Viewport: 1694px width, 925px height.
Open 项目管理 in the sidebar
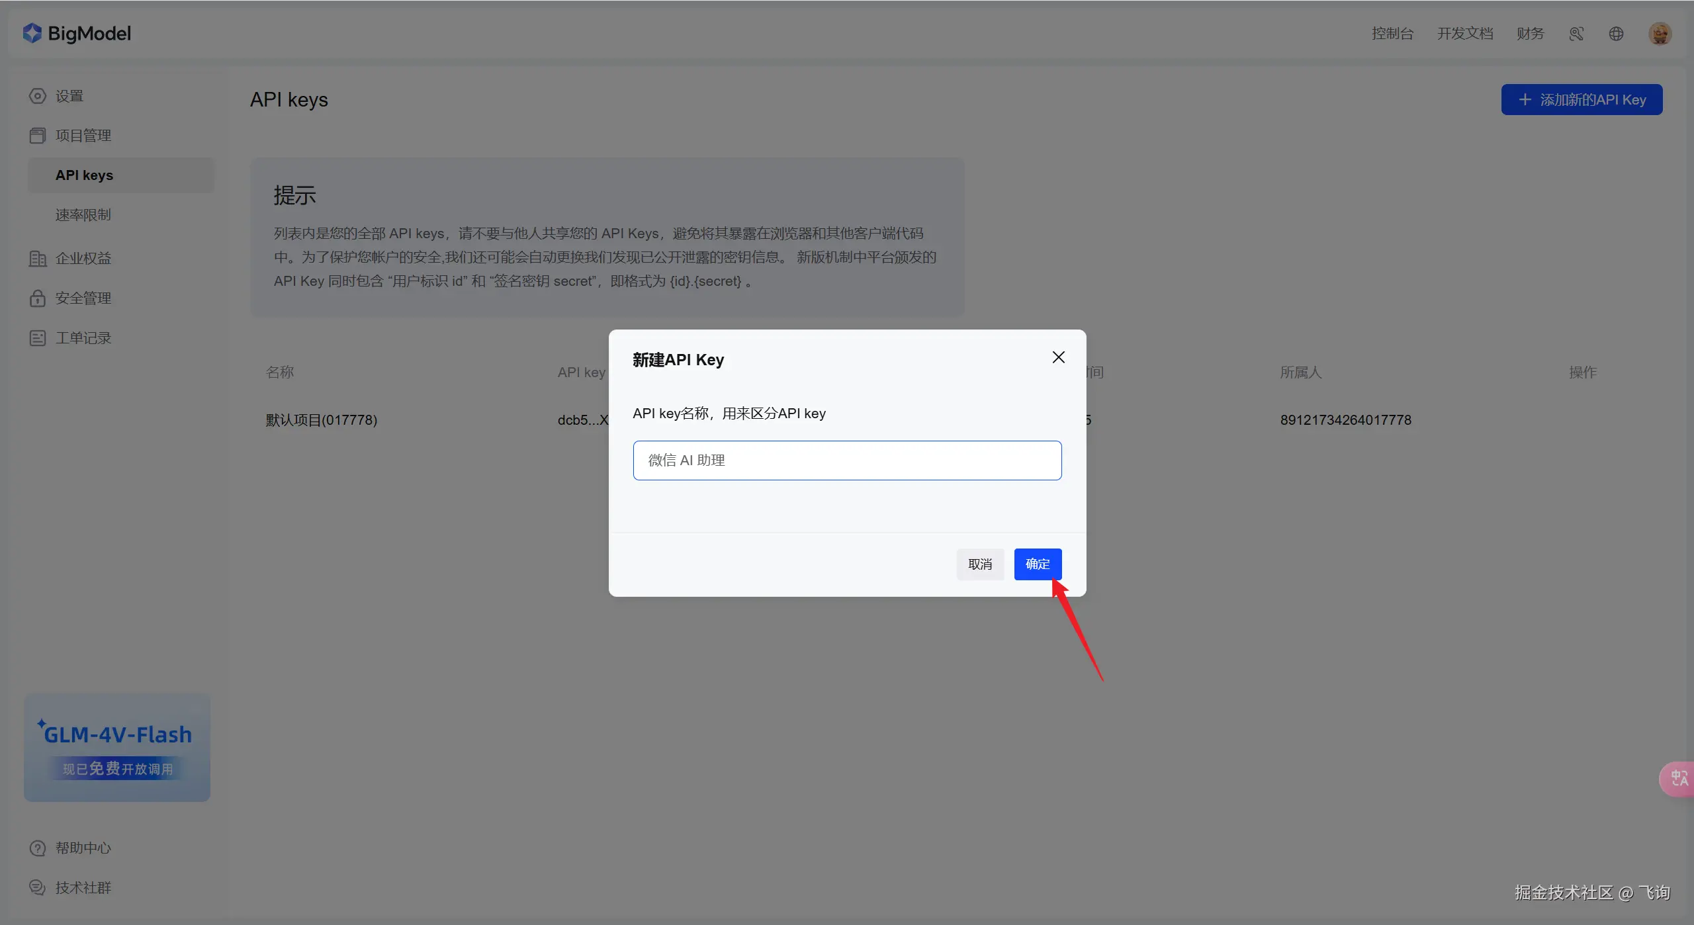tap(82, 136)
